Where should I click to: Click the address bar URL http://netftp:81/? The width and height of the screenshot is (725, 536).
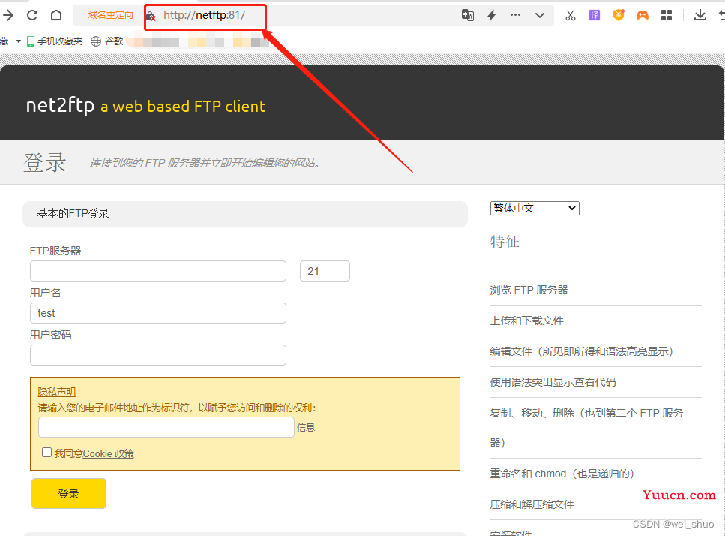point(205,15)
